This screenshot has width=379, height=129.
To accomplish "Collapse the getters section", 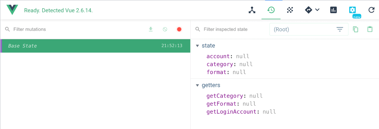I will coord(197,86).
